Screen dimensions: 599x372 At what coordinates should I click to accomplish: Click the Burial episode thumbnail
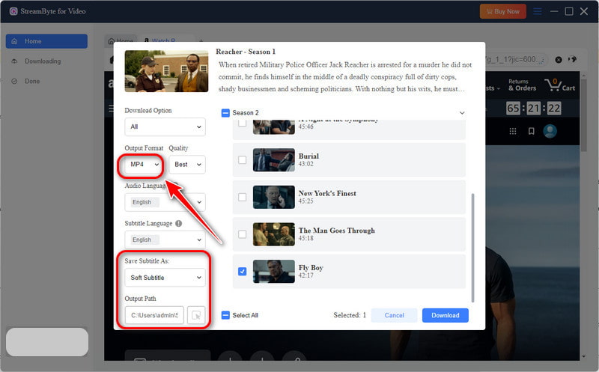(x=273, y=159)
